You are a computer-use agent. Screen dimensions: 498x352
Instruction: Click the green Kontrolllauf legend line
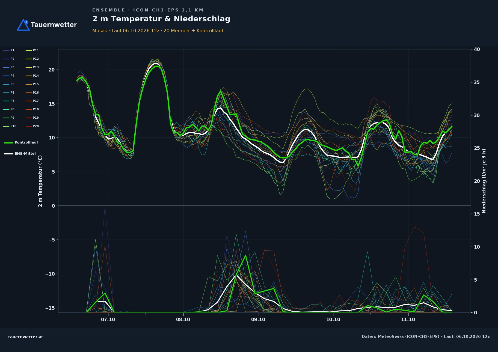pyautogui.click(x=9, y=142)
